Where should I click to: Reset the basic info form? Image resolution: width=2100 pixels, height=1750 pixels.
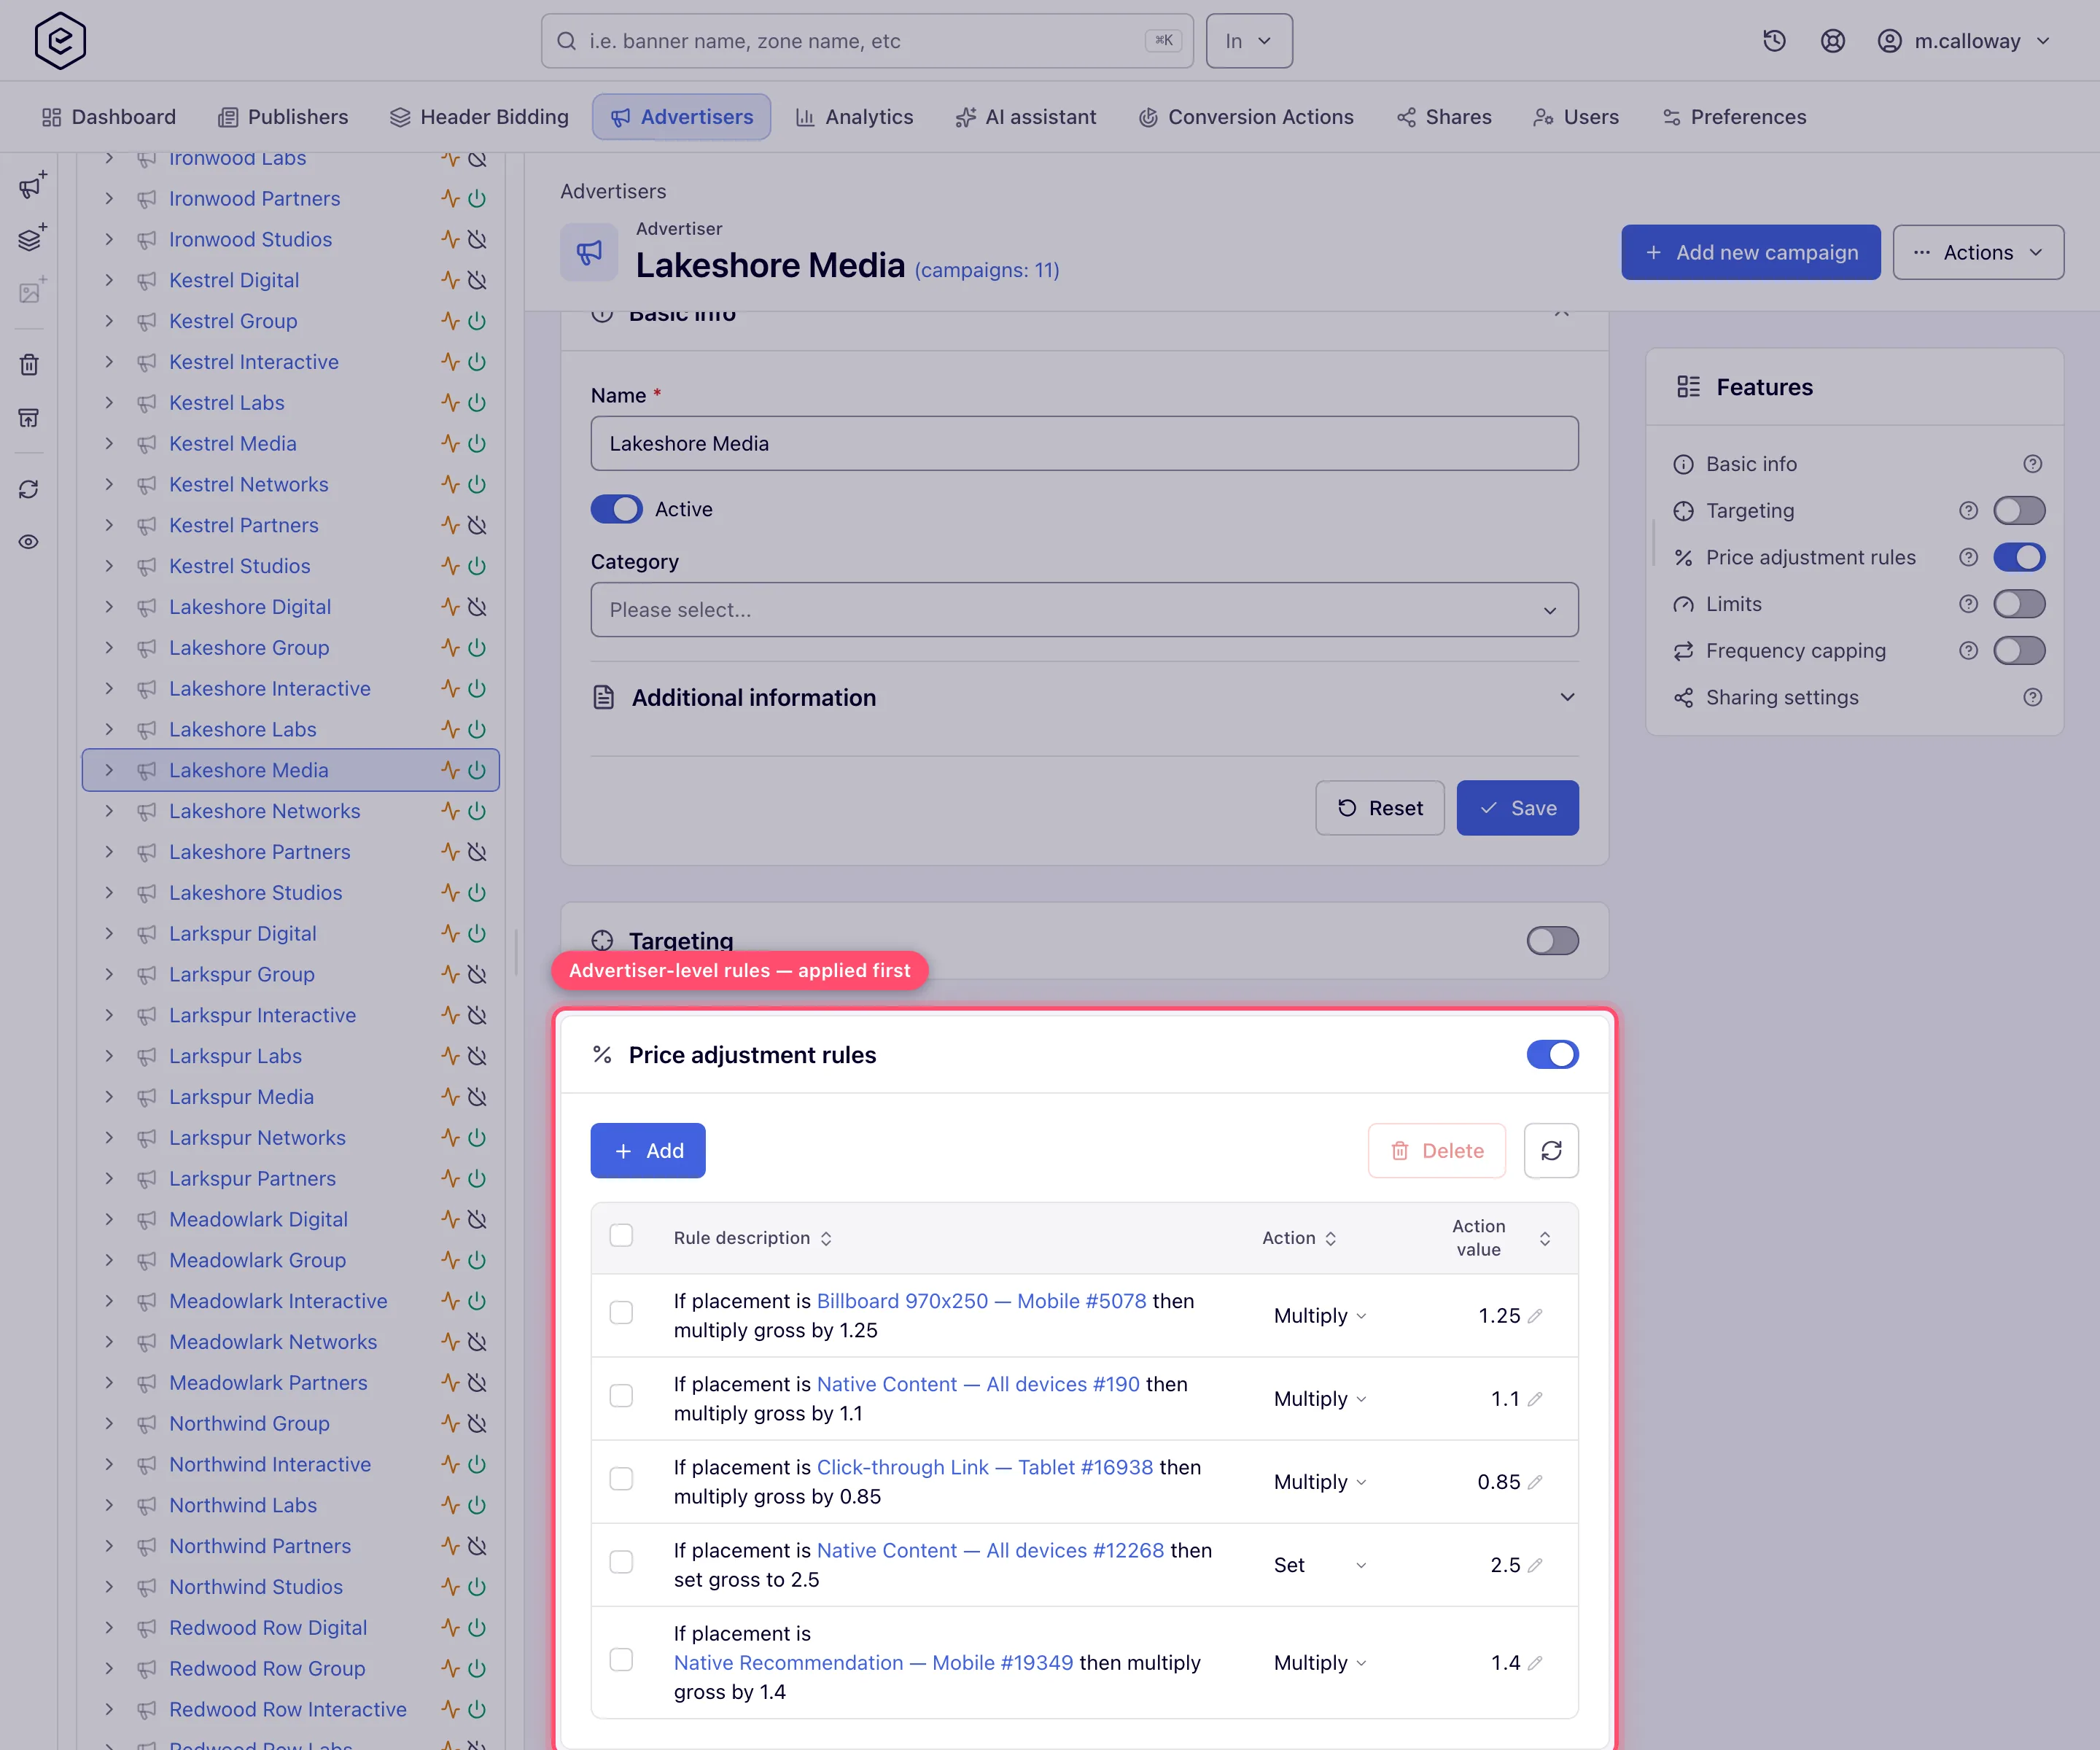[1379, 808]
